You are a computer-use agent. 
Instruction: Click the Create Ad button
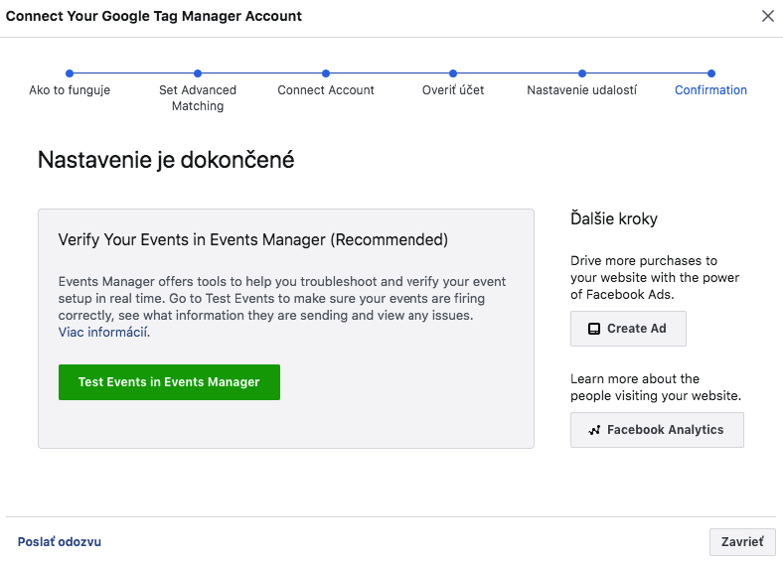(x=628, y=329)
